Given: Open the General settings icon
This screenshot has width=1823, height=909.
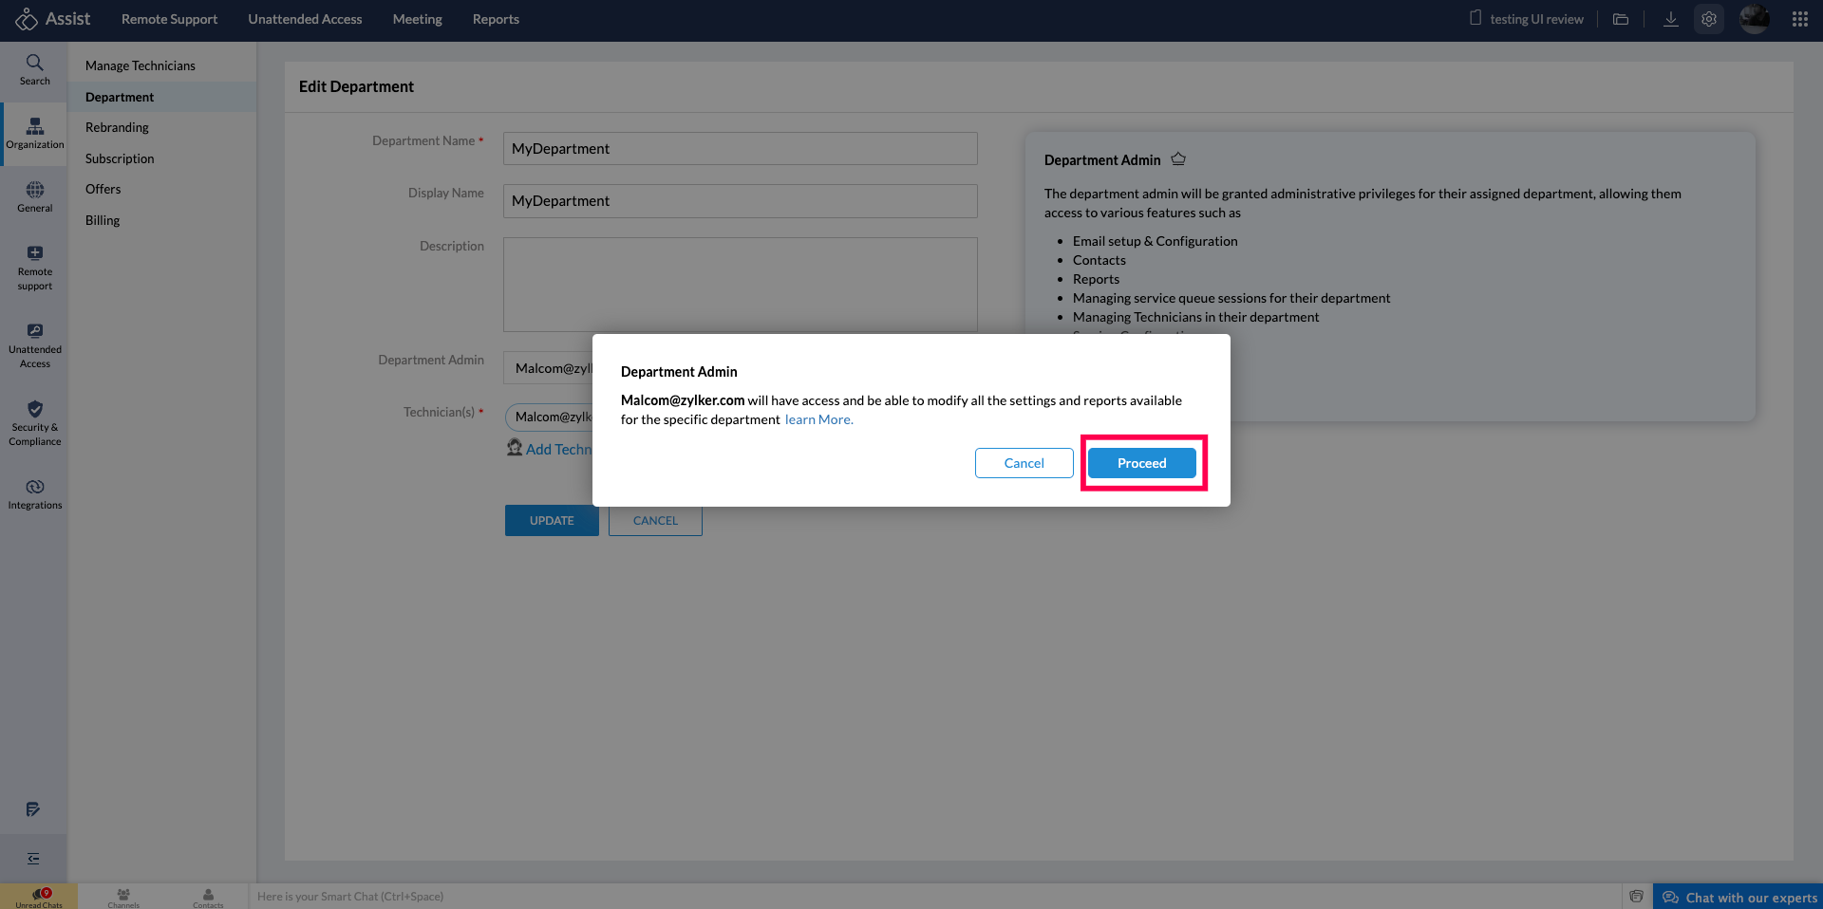Looking at the screenshot, I should click(x=34, y=196).
